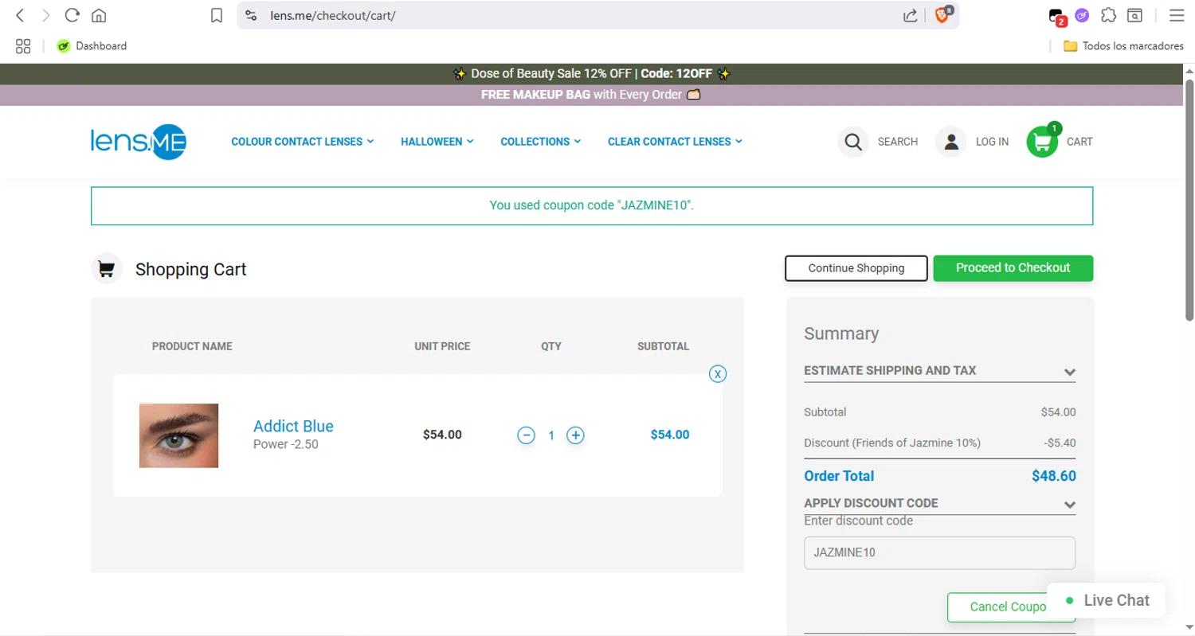Screen dimensions: 1195x636
Task: Collapse Apply Discount Code section
Action: (x=940, y=504)
